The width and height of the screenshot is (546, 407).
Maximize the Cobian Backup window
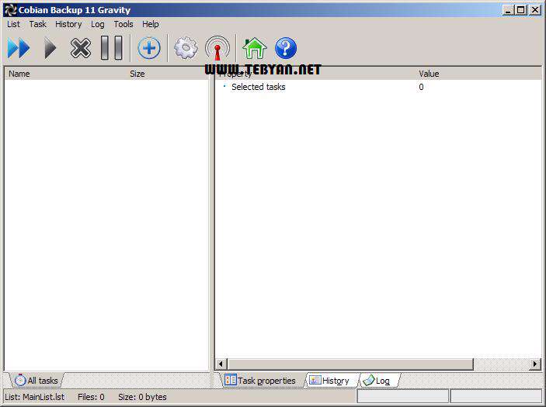tap(521, 10)
